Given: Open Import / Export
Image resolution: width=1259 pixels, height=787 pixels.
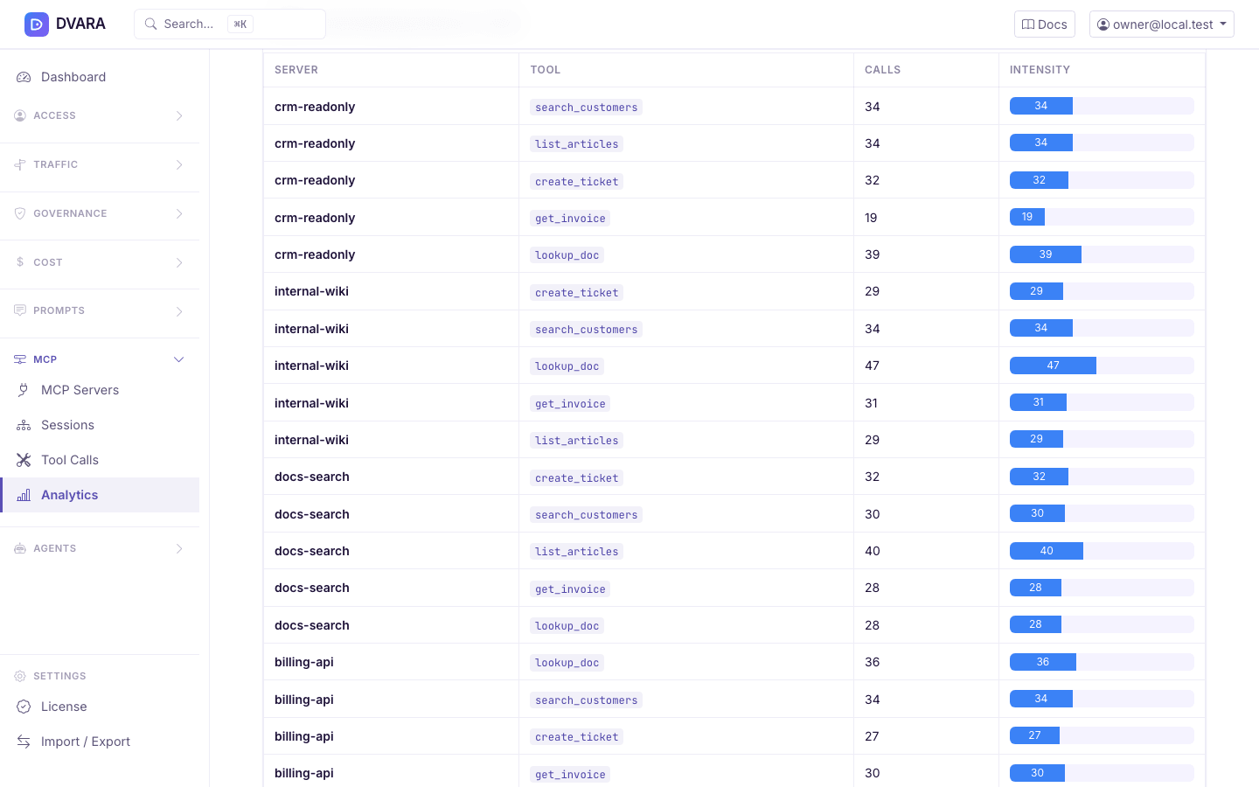Looking at the screenshot, I should point(100,742).
